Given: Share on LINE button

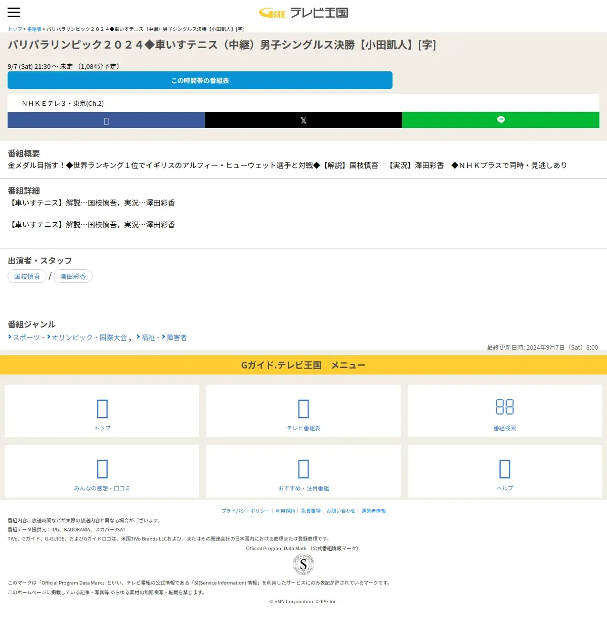Looking at the screenshot, I should coord(501,120).
